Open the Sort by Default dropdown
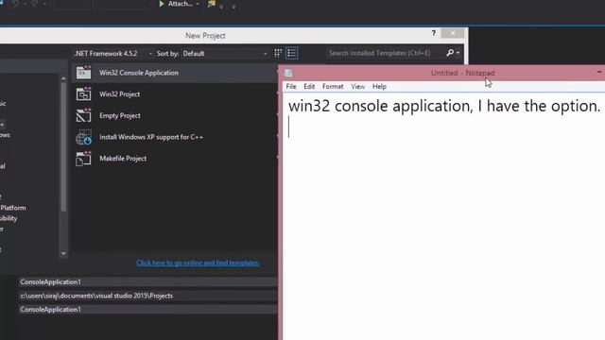Image resolution: width=605 pixels, height=340 pixels. [225, 54]
